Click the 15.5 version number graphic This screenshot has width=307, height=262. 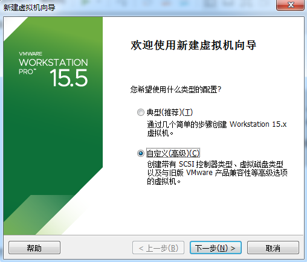[x=69, y=78]
